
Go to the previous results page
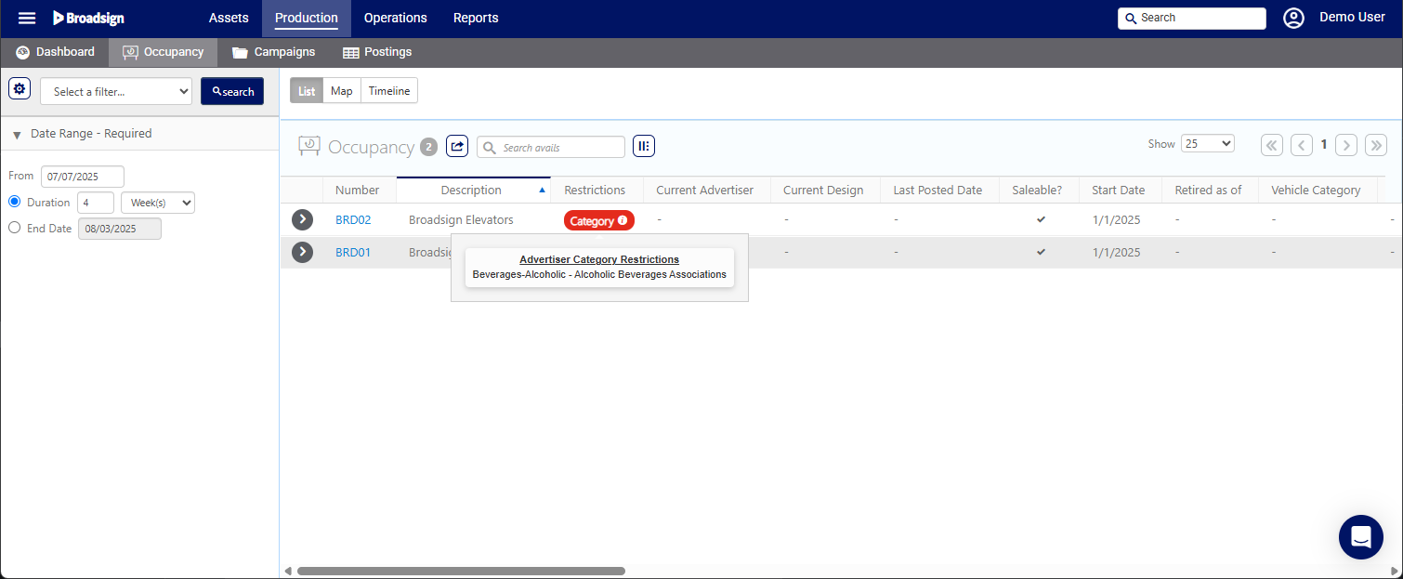click(x=1302, y=145)
